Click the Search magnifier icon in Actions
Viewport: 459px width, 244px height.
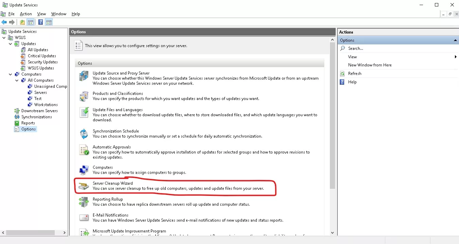342,48
